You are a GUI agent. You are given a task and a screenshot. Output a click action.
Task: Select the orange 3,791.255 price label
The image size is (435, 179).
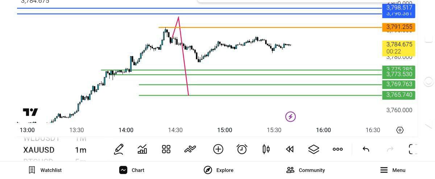[x=399, y=27]
